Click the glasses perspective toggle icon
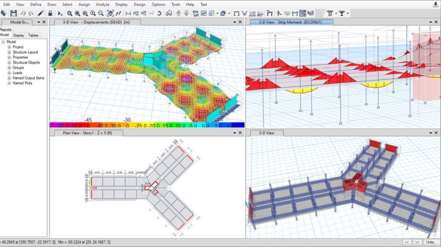Viewport: 441px width, 247px height. (169, 13)
